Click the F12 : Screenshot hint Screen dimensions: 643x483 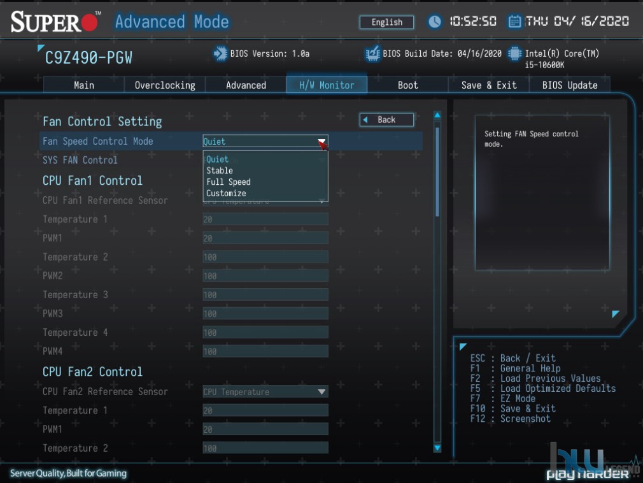click(x=511, y=419)
